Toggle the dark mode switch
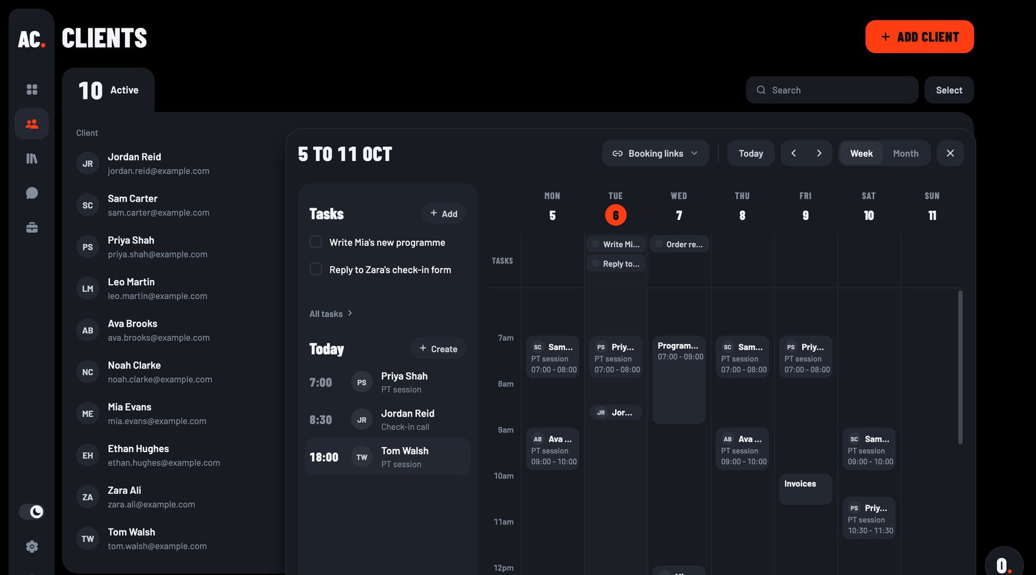The height and width of the screenshot is (575, 1036). click(32, 512)
